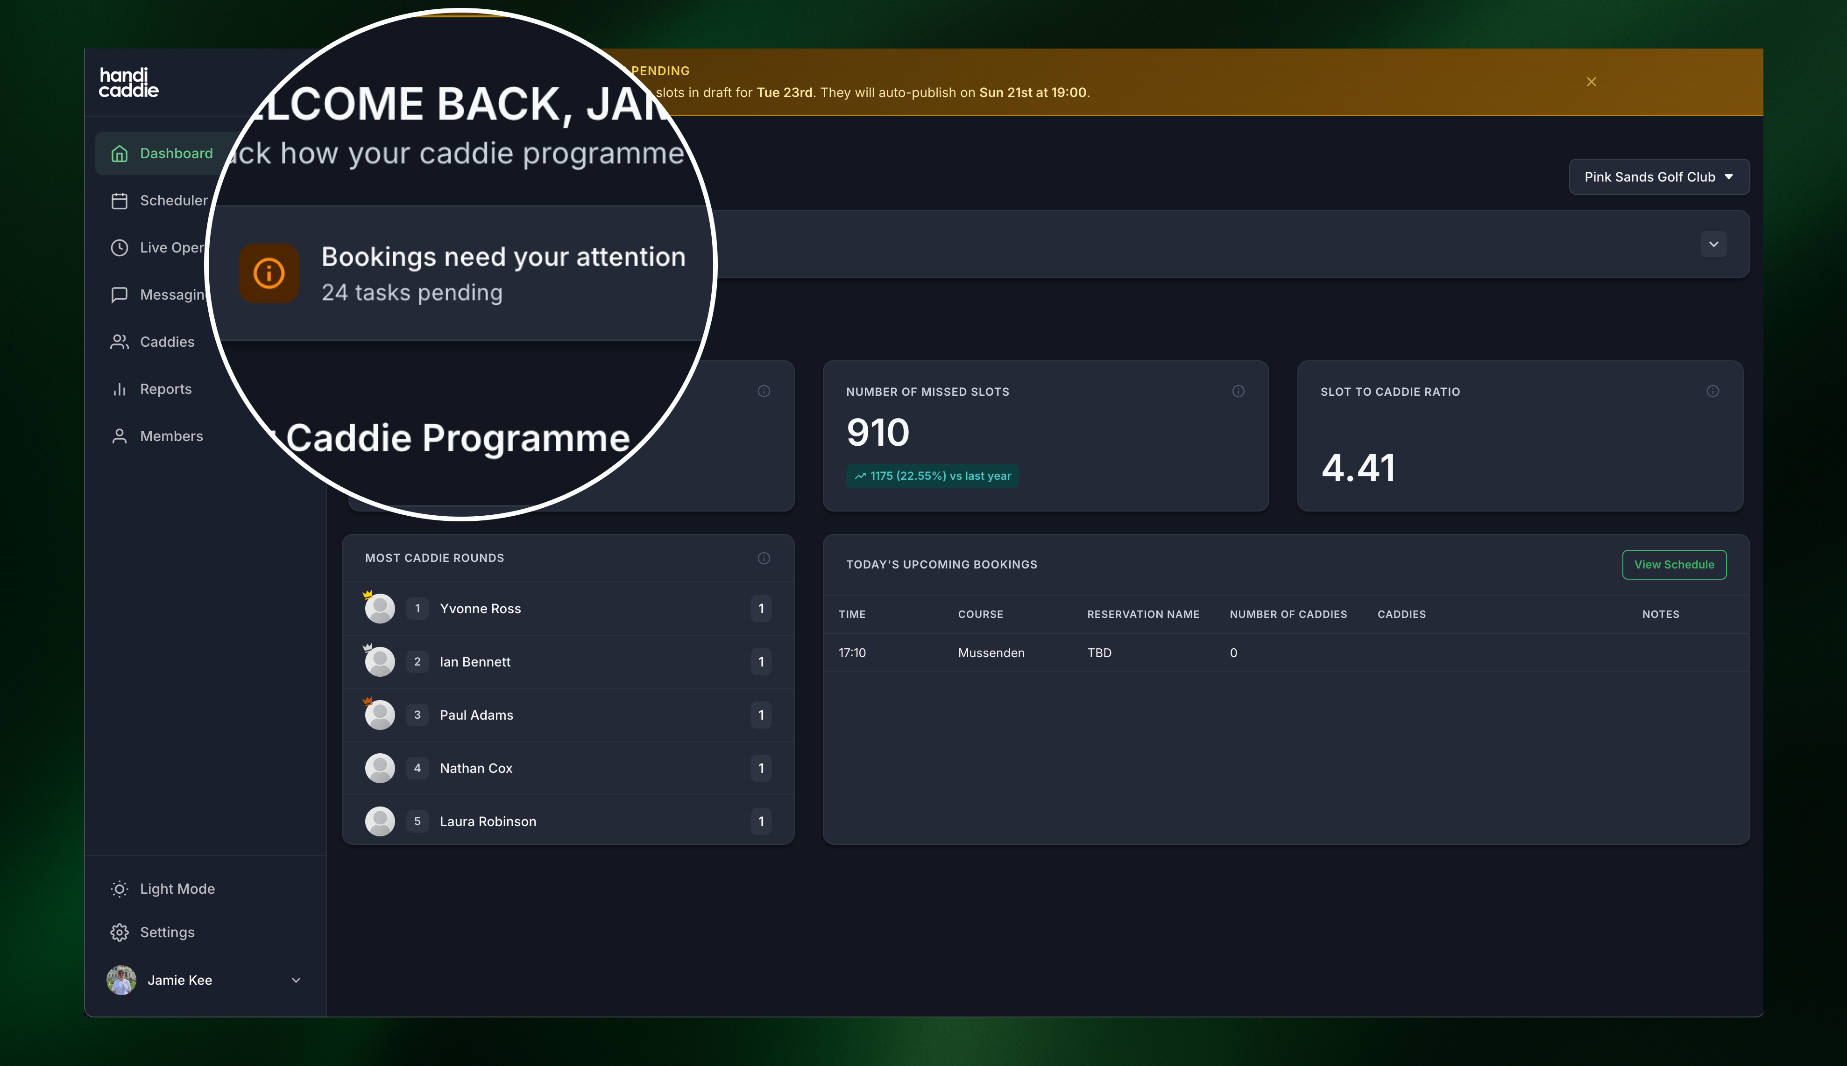Click the Live Operations clock icon
This screenshot has width=1847, height=1066.
point(120,247)
